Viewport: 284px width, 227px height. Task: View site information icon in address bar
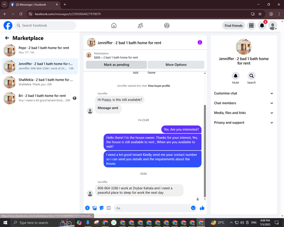(x=30, y=14)
